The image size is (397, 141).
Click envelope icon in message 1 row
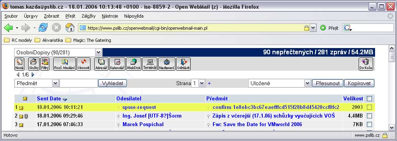21,108
